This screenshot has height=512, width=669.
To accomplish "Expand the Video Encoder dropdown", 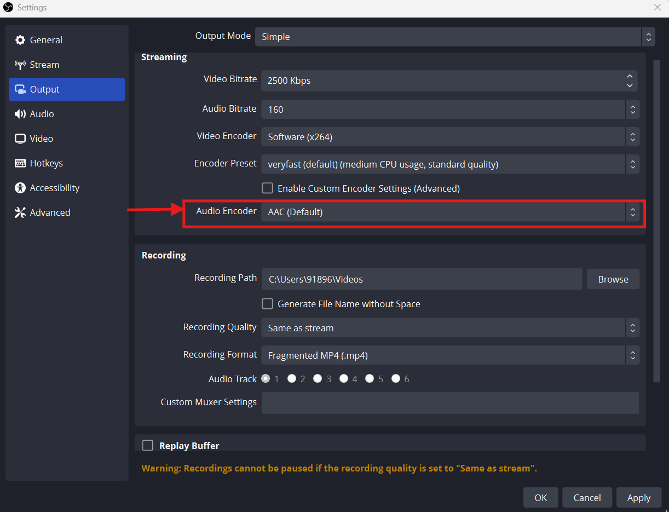I will (450, 137).
